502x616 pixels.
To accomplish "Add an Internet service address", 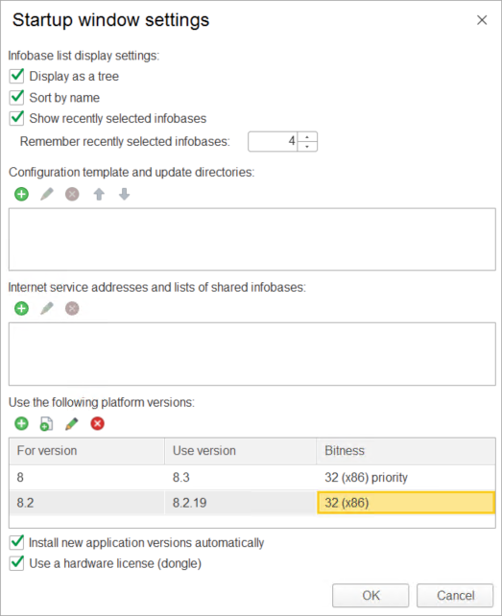I will click(x=22, y=308).
